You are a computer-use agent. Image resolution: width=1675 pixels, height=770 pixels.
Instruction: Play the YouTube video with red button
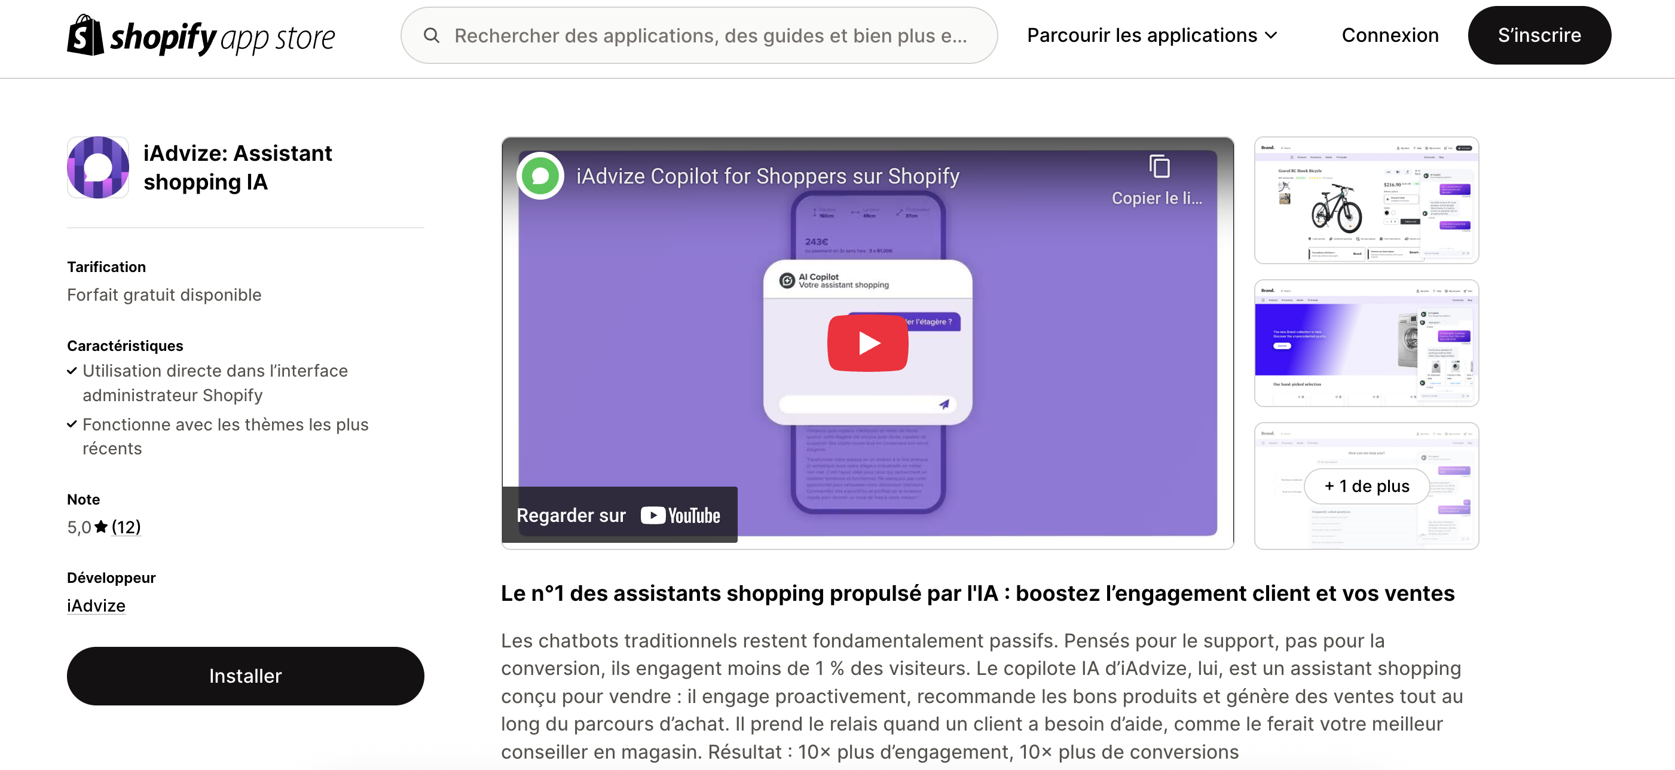[867, 343]
